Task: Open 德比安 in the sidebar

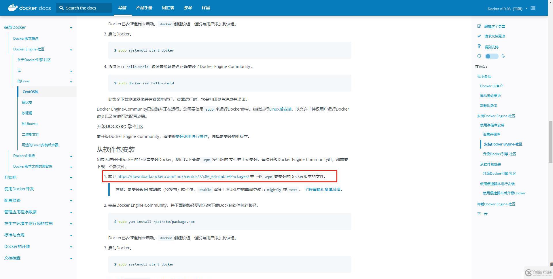Action: tap(27, 102)
